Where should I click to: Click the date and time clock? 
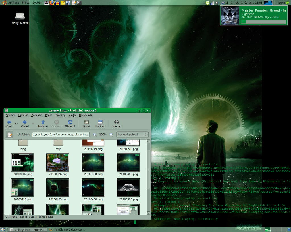(x=249, y=3)
